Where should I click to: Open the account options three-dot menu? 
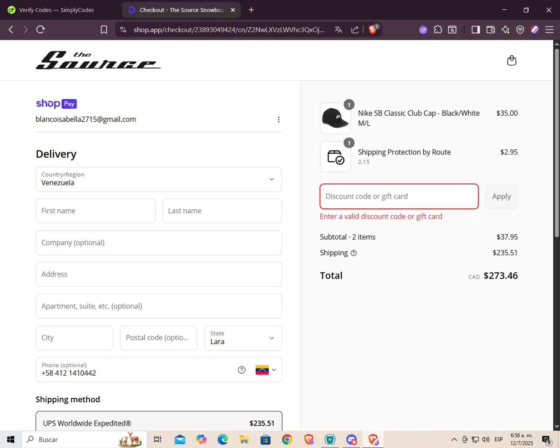[x=279, y=119]
